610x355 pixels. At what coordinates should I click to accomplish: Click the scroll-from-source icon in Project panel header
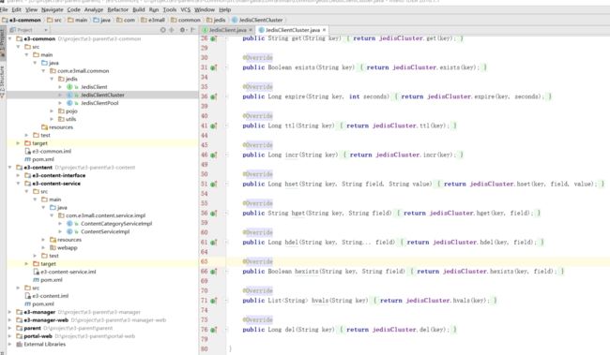[163, 30]
